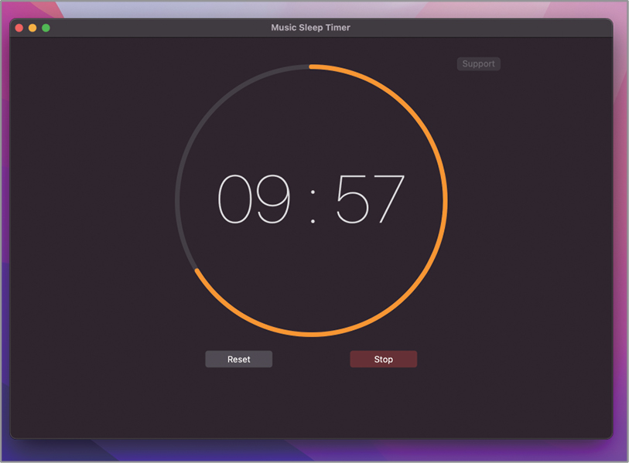Click the orange arc's end at lower left
This screenshot has height=463, width=629.
(197, 271)
